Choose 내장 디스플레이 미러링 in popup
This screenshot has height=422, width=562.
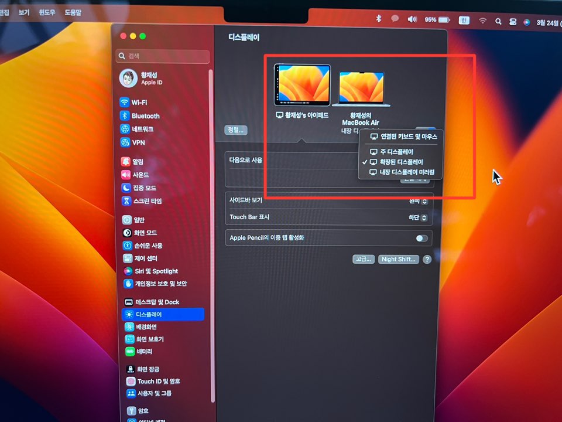tap(402, 172)
